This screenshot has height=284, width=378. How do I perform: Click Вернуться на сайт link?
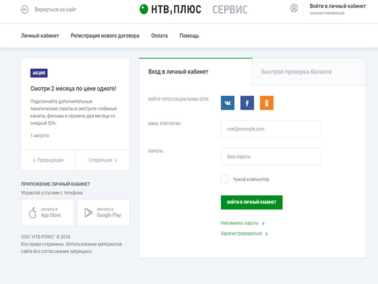56,9
